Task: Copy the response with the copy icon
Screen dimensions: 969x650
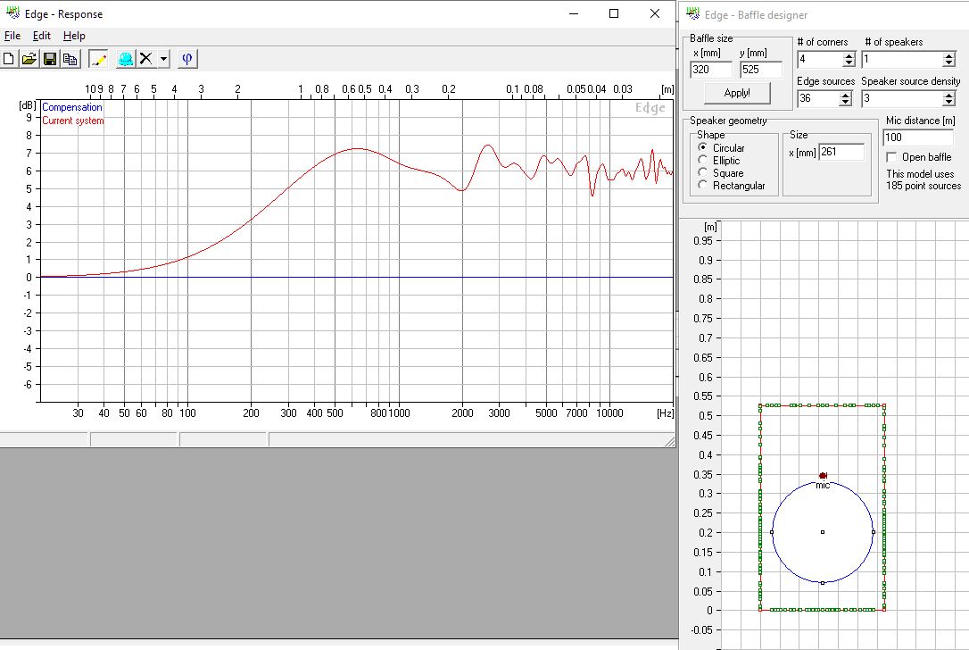Action: [70, 59]
